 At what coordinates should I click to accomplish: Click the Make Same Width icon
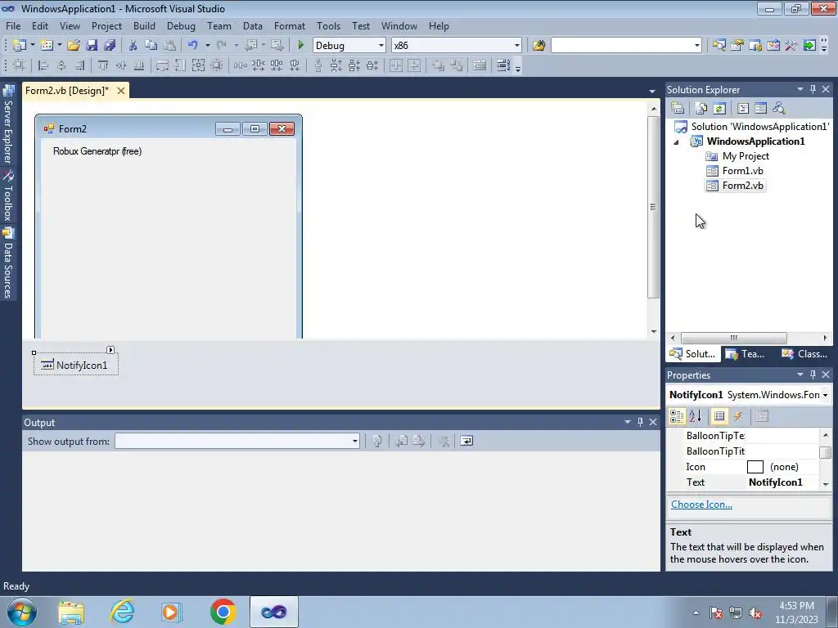(x=162, y=65)
